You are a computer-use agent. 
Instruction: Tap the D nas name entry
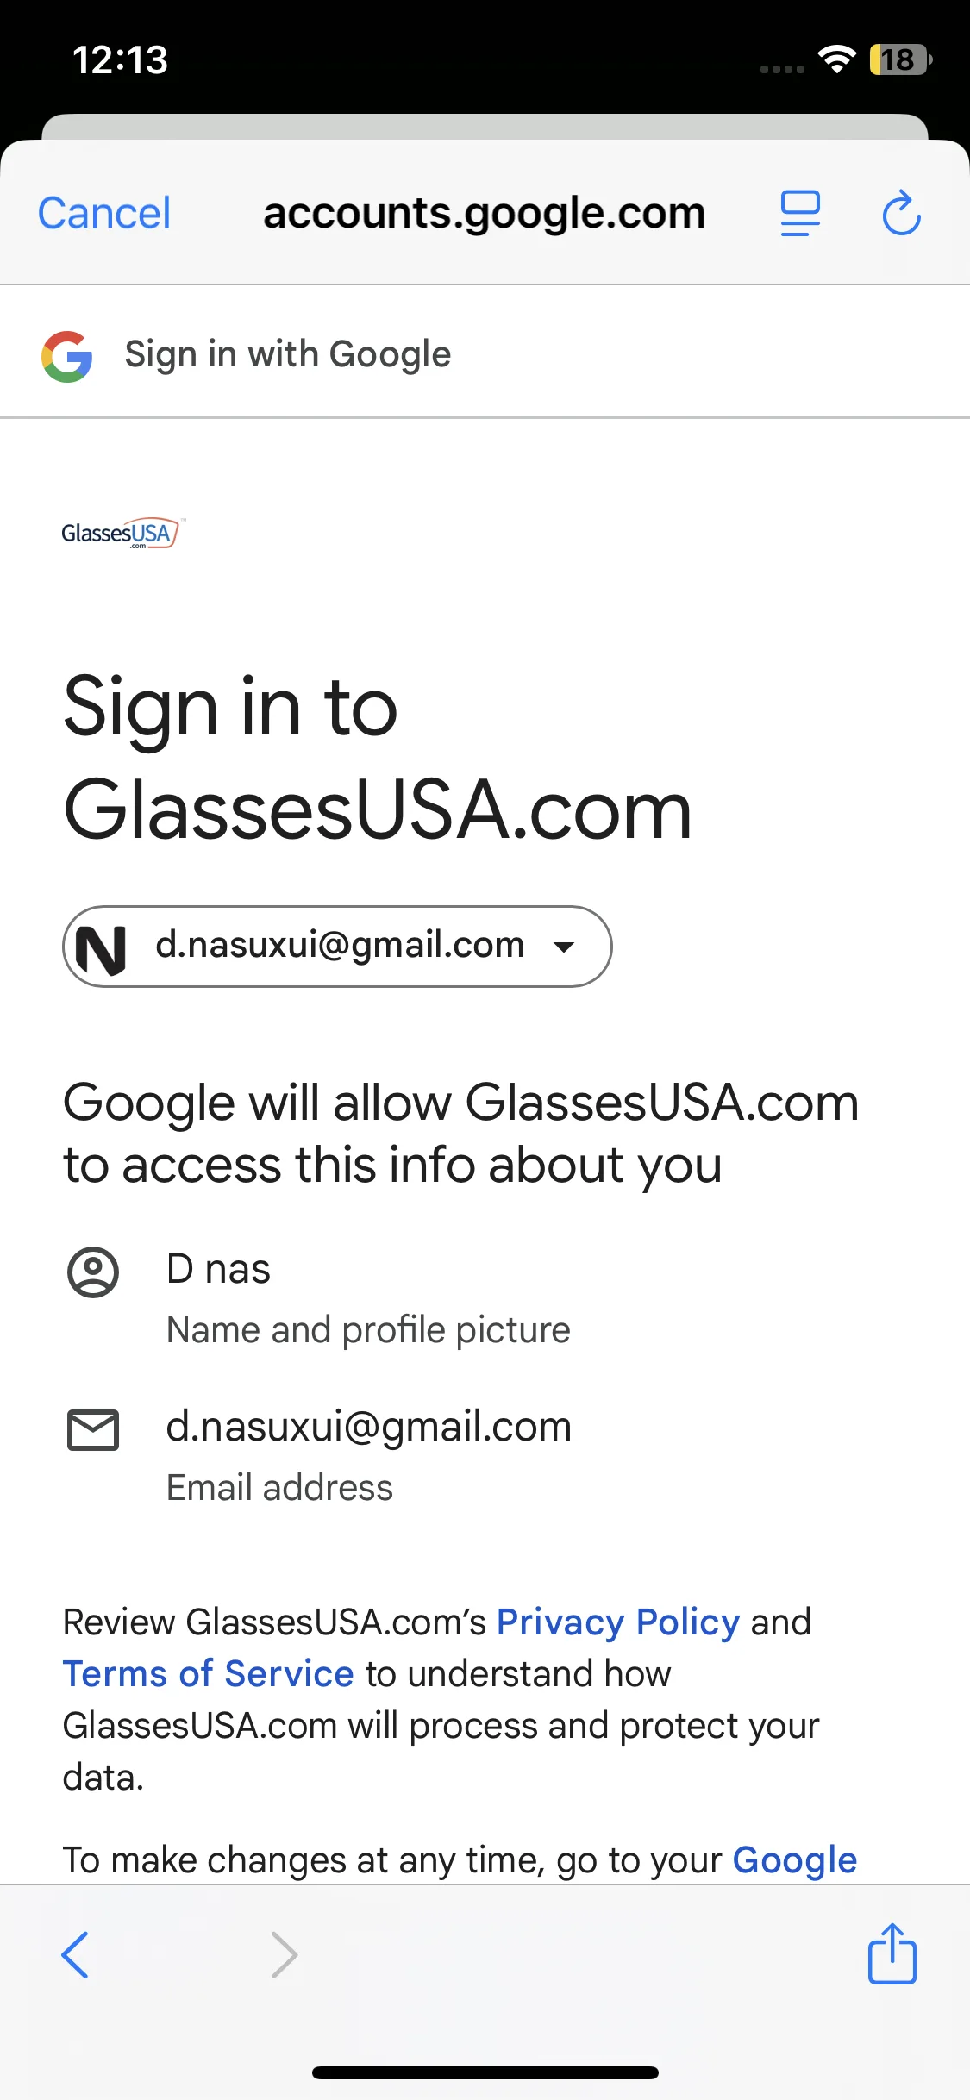[x=219, y=1269]
